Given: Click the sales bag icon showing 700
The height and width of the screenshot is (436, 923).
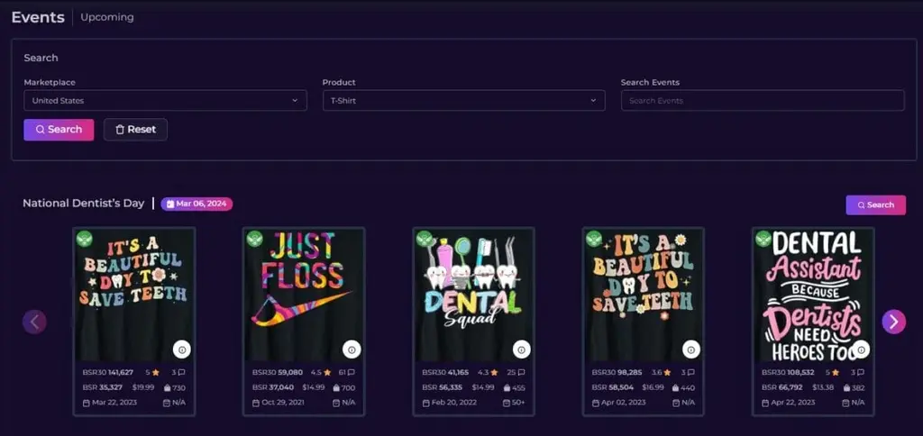Looking at the screenshot, I should click(x=336, y=387).
